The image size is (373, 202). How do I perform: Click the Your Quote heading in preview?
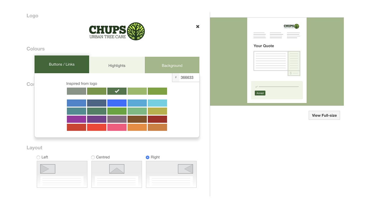click(264, 46)
